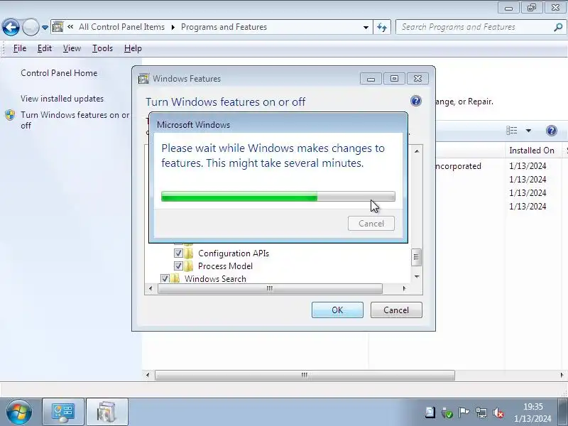Click the first notification area tray icon
Image resolution: width=568 pixels, height=426 pixels.
430,413
